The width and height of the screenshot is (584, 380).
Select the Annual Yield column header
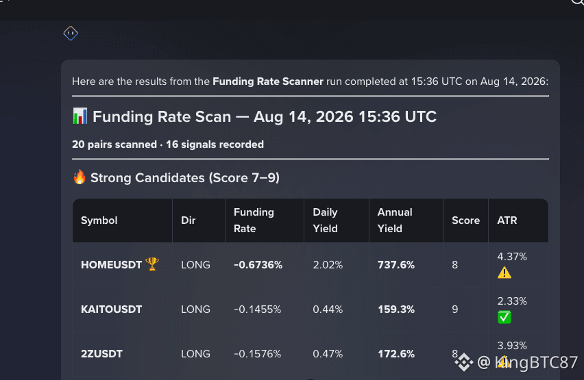click(x=395, y=220)
